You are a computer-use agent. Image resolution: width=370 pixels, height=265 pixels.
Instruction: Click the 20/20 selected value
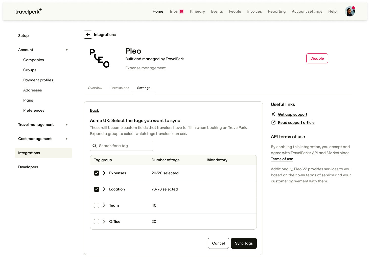pos(165,173)
